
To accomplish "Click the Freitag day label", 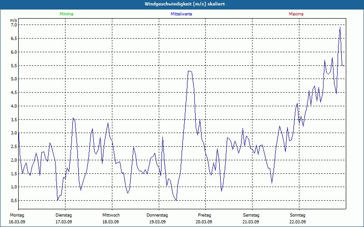I will click(204, 215).
